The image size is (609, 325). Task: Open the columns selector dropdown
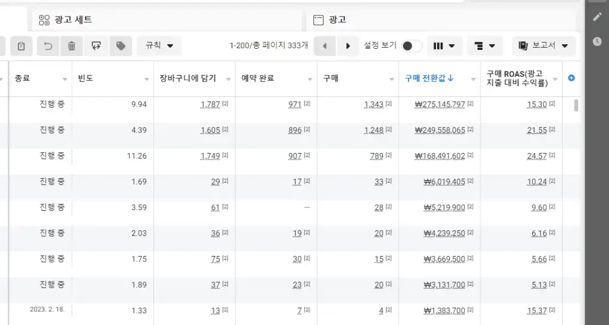pyautogui.click(x=444, y=46)
